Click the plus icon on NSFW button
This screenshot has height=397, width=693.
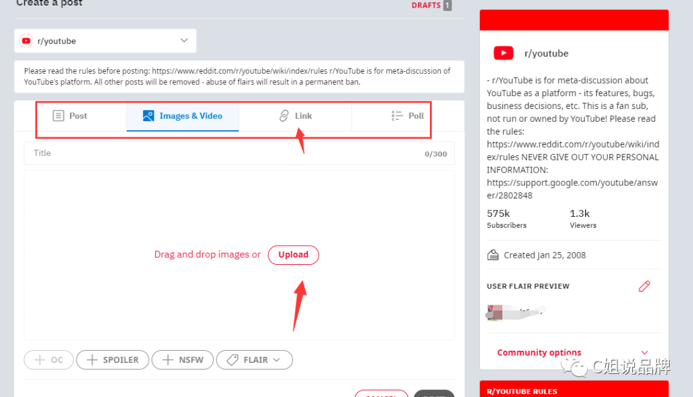click(168, 360)
